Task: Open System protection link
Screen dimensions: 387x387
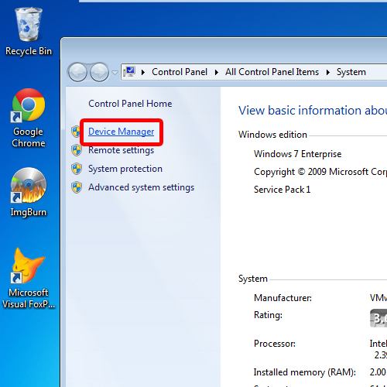Action: 125,169
